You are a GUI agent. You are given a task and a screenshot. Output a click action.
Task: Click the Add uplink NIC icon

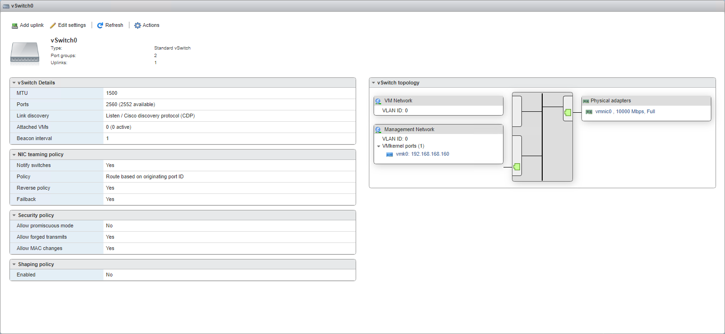(x=15, y=25)
